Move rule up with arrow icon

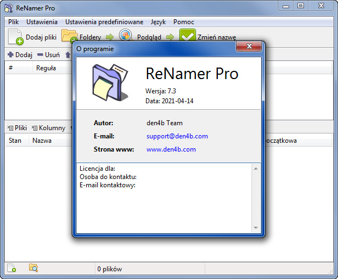[67, 55]
